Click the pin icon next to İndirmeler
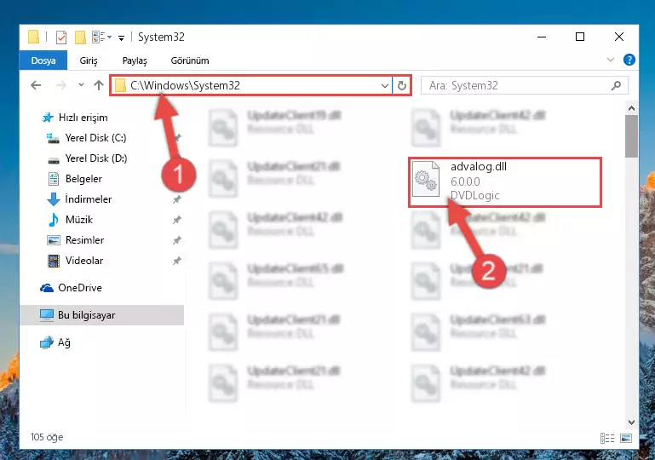655x460 pixels. coord(177,199)
